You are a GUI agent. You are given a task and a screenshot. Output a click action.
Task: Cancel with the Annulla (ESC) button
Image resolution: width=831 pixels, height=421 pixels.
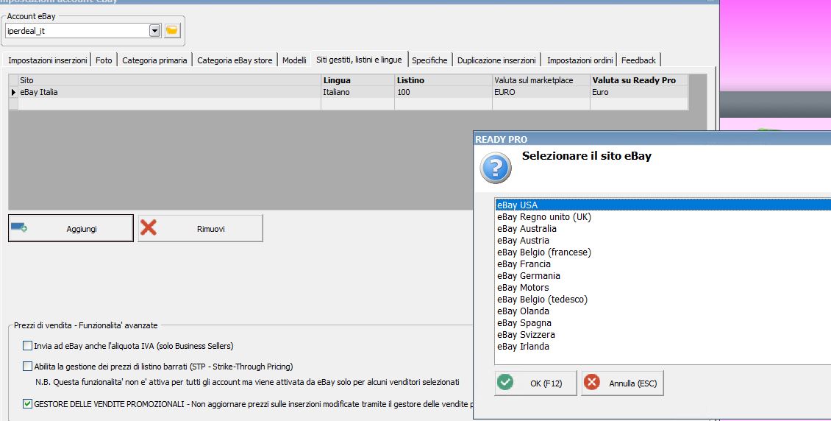click(622, 383)
